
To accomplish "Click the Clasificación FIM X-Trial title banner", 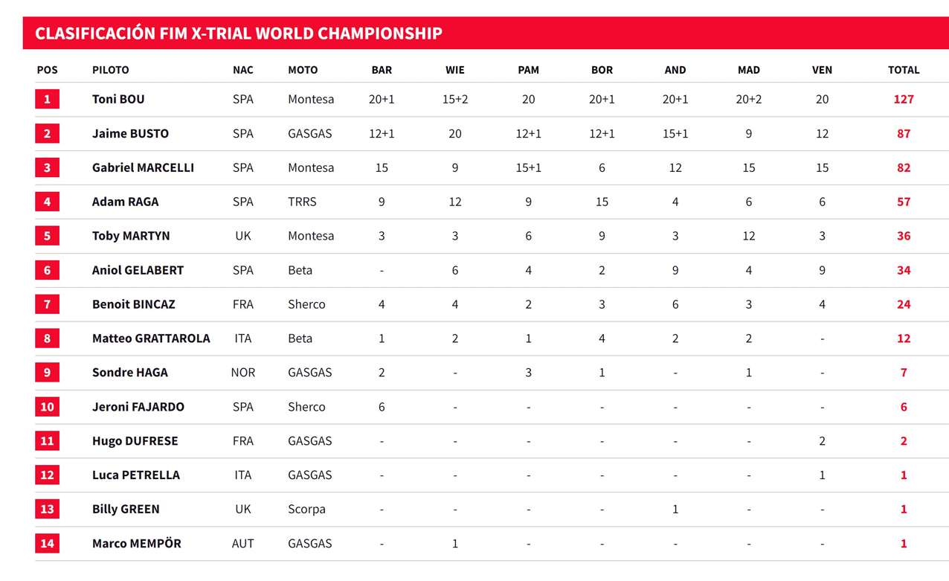I will point(486,33).
